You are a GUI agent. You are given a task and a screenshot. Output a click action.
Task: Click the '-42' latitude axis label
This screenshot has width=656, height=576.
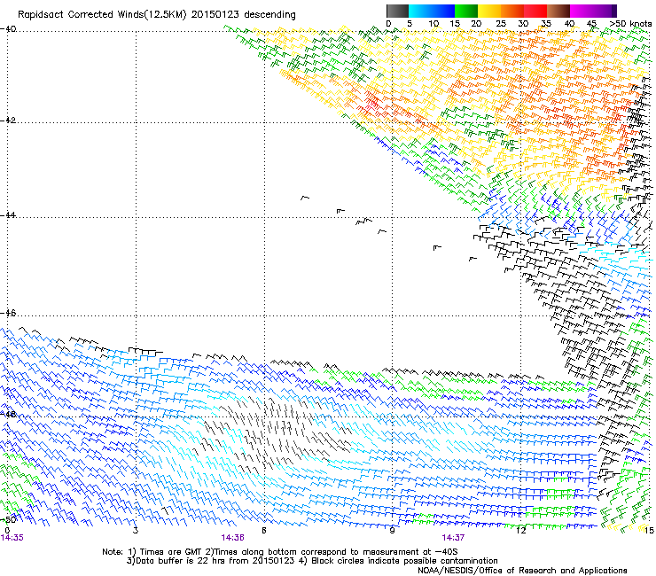9,120
